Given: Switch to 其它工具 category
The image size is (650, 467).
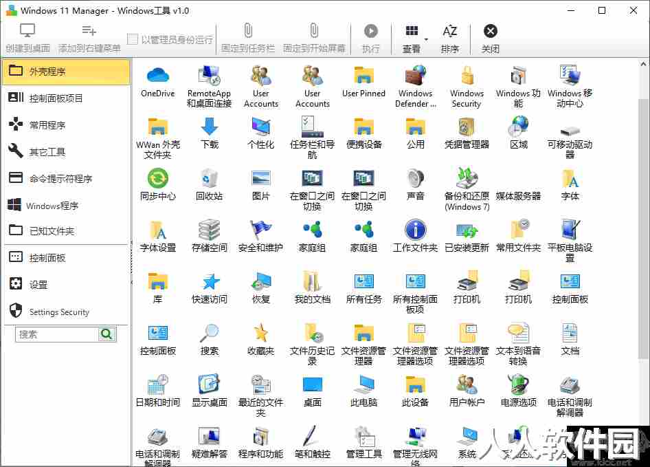Looking at the screenshot, I should click(67, 151).
